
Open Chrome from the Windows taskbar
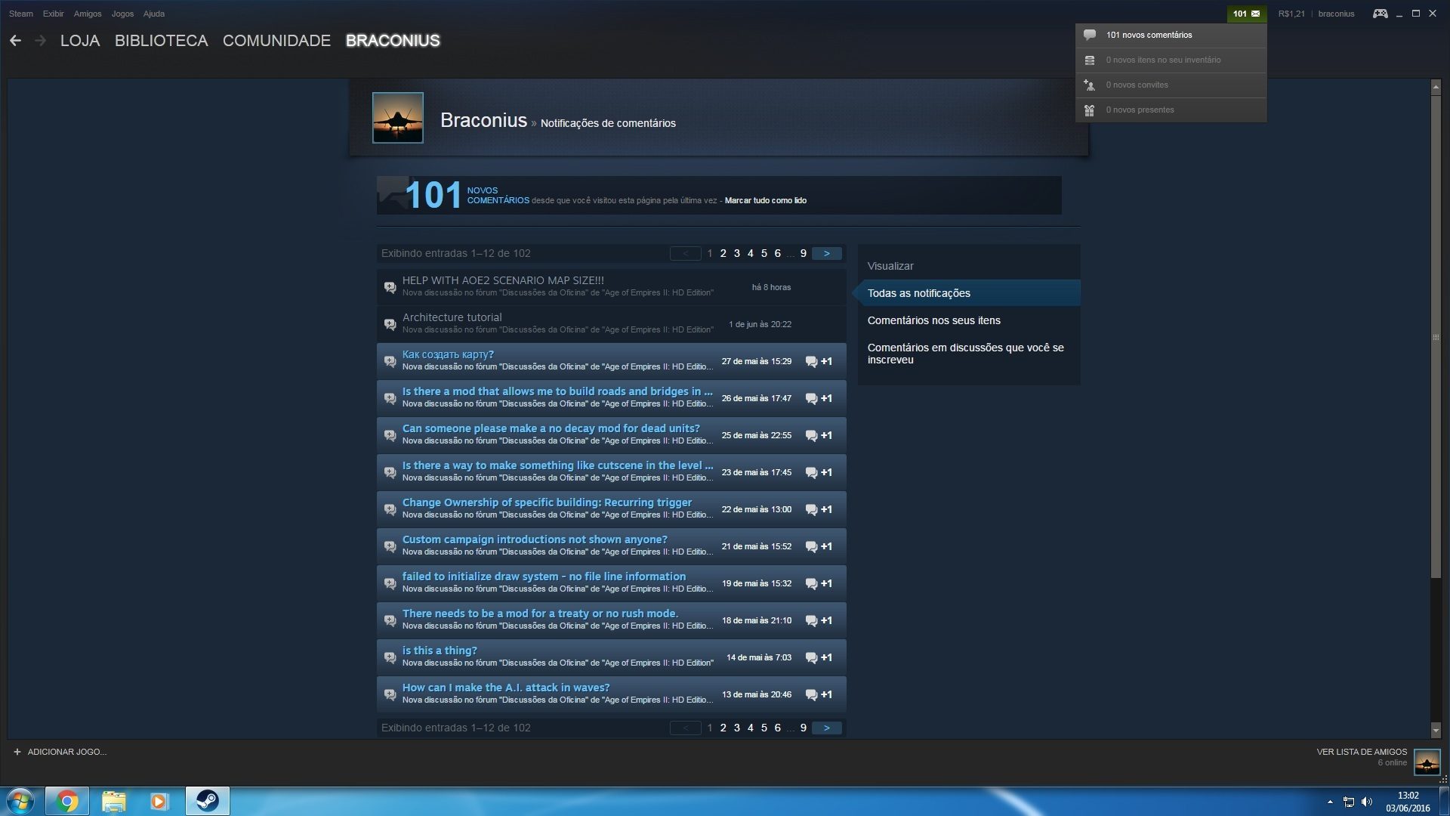pyautogui.click(x=66, y=801)
